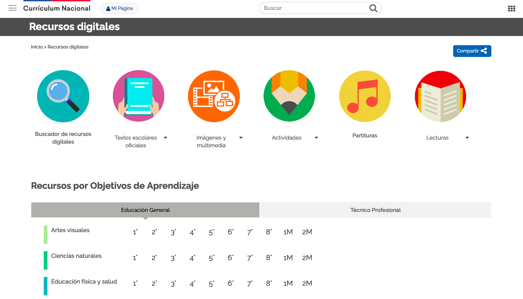Screen dimensions: 523x299
Task: Click inside the Buscar search field
Action: [314, 8]
